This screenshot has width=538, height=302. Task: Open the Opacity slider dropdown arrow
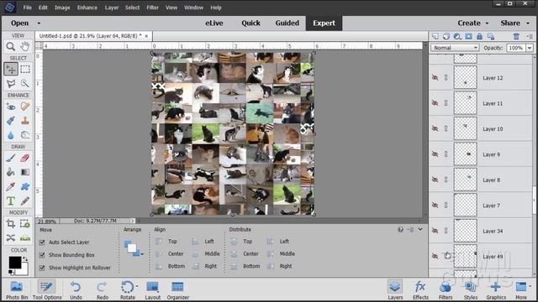coord(530,48)
